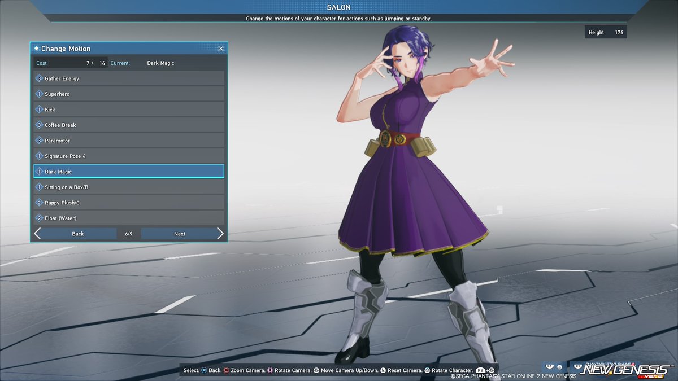The image size is (678, 381).
Task: Choose Signature Pose 4 motion
Action: [129, 156]
